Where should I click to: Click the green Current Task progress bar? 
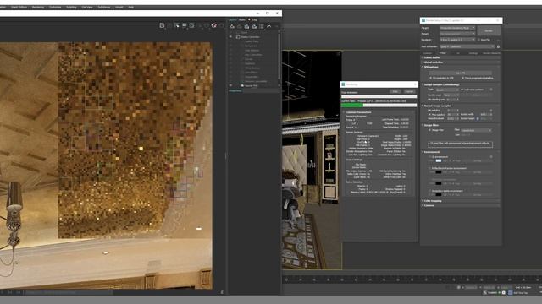[379, 105]
